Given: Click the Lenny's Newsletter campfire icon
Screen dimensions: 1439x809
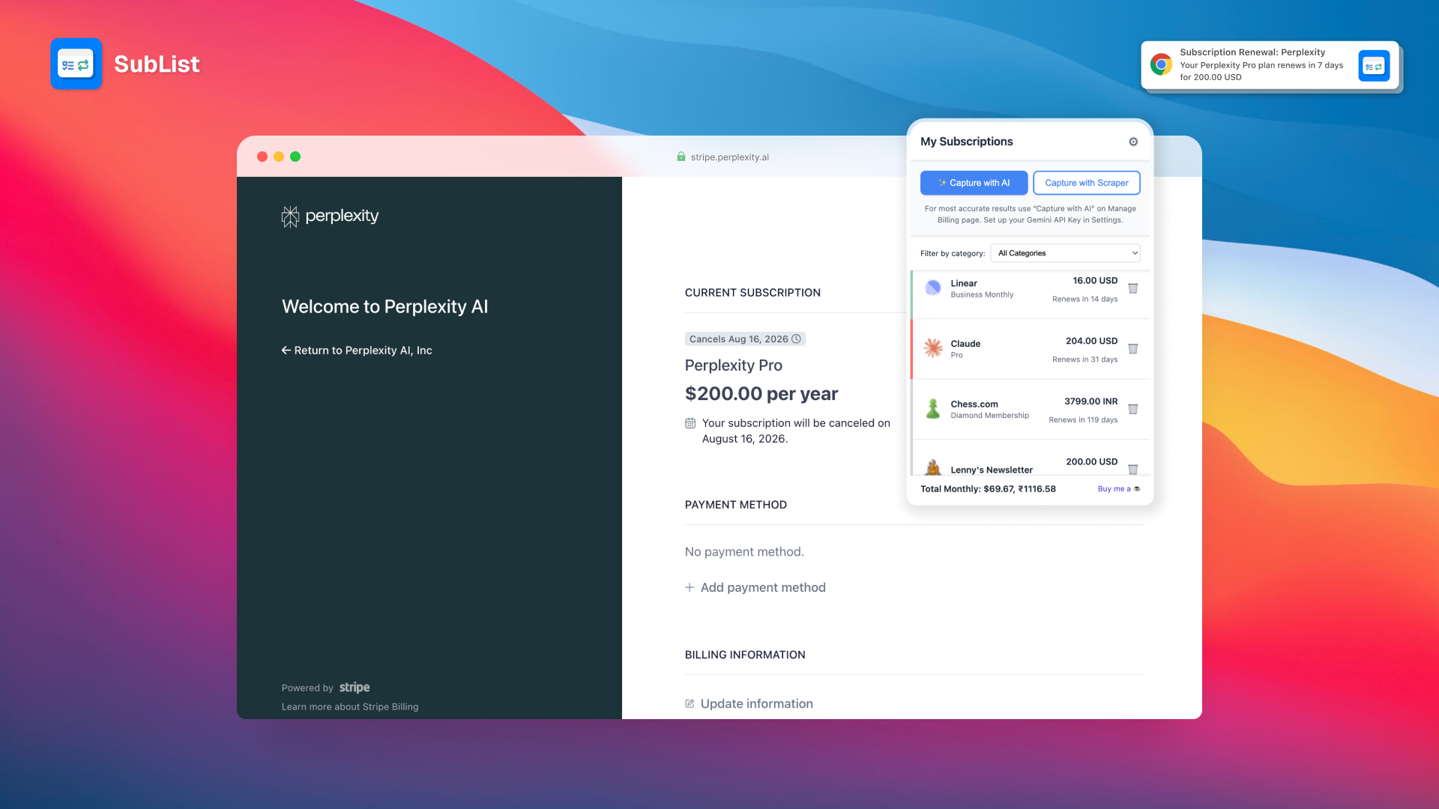Looking at the screenshot, I should click(932, 467).
